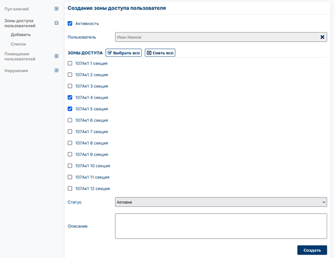The height and width of the screenshot is (258, 335).
Task: Clear the selected user with X icon
Action: (x=322, y=37)
